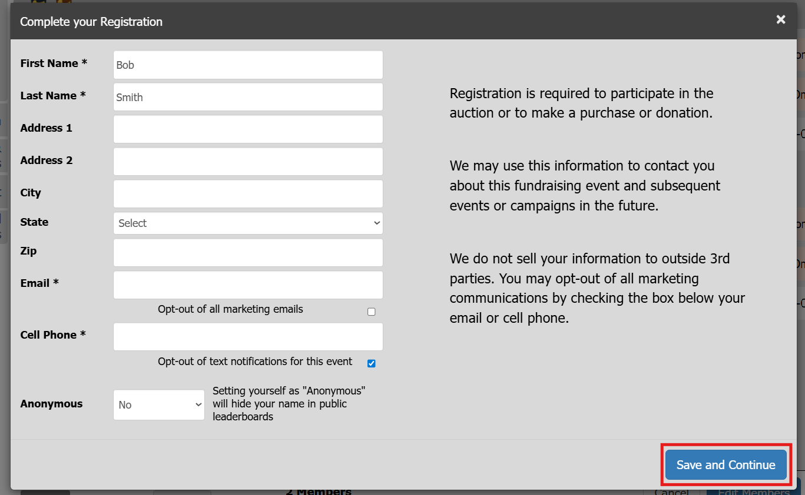Enable opt-out of all marketing emails checkbox
Image resolution: width=805 pixels, height=495 pixels.
(371, 312)
